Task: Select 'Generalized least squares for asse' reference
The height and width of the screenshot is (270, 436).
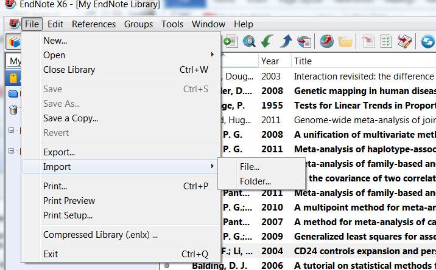Action: coord(365,236)
